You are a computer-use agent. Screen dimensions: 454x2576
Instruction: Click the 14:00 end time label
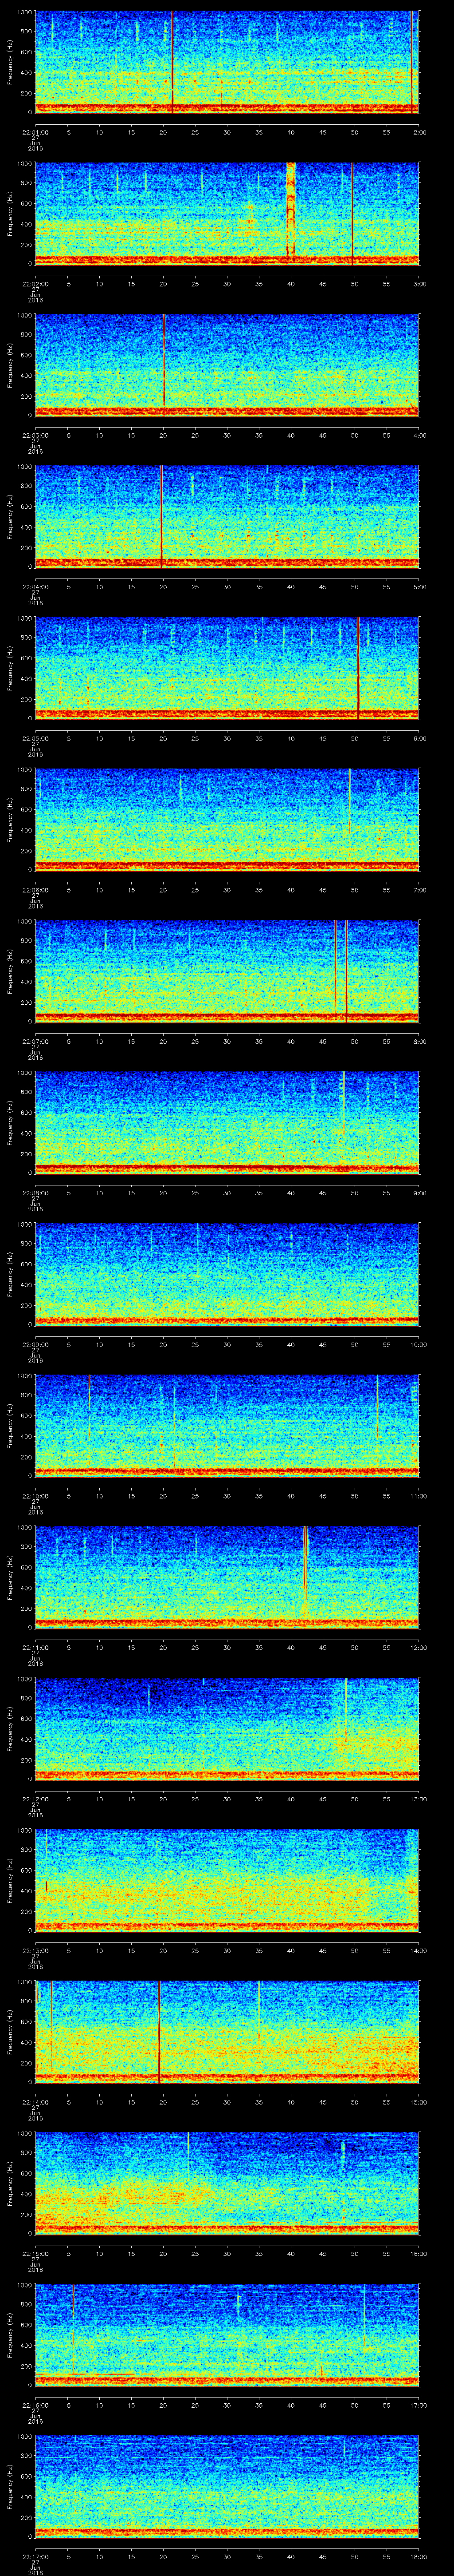tap(418, 1950)
